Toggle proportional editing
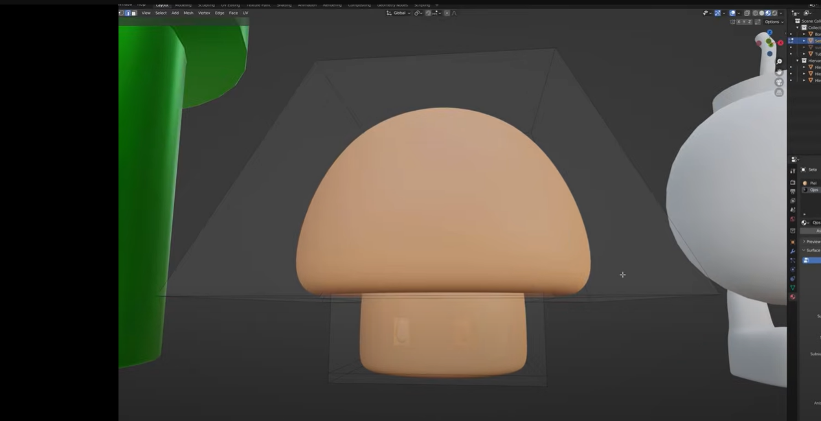Image resolution: width=821 pixels, height=421 pixels. tap(447, 13)
